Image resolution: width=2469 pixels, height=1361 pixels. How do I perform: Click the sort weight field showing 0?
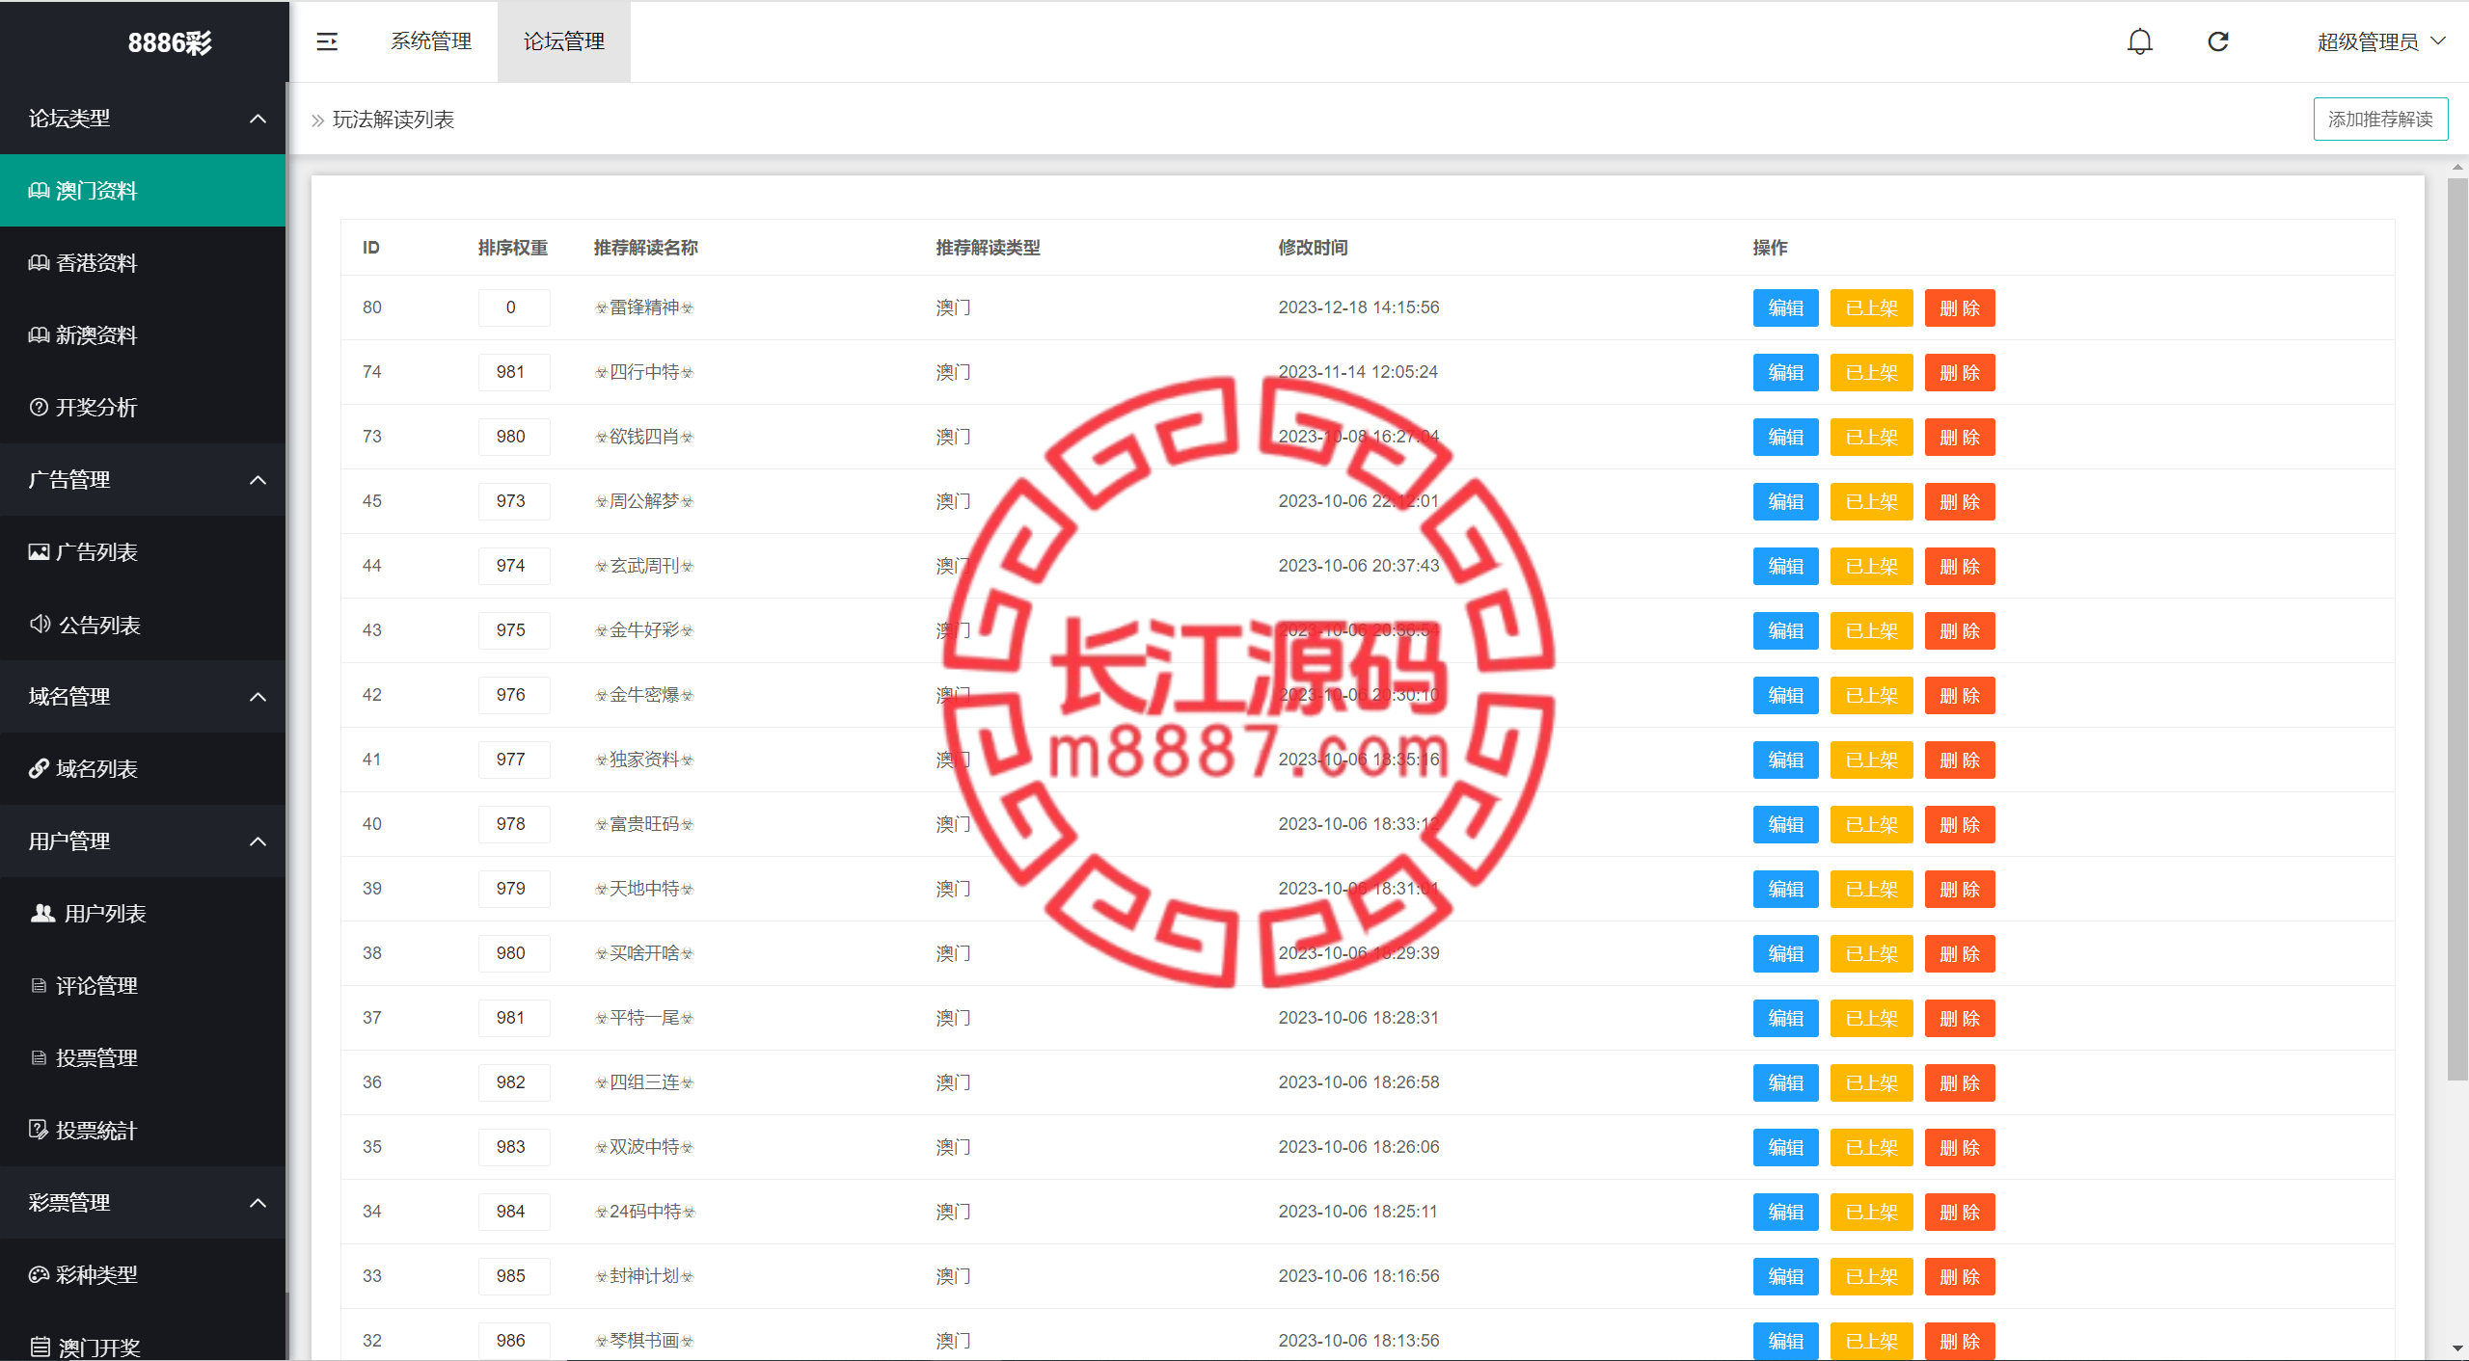(513, 307)
